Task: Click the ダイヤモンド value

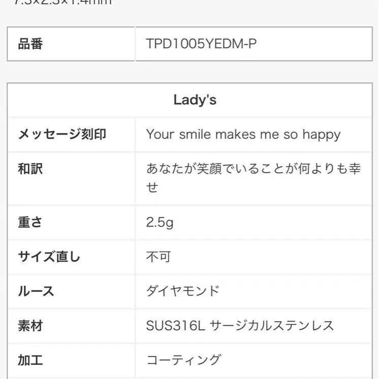Action: 183,291
